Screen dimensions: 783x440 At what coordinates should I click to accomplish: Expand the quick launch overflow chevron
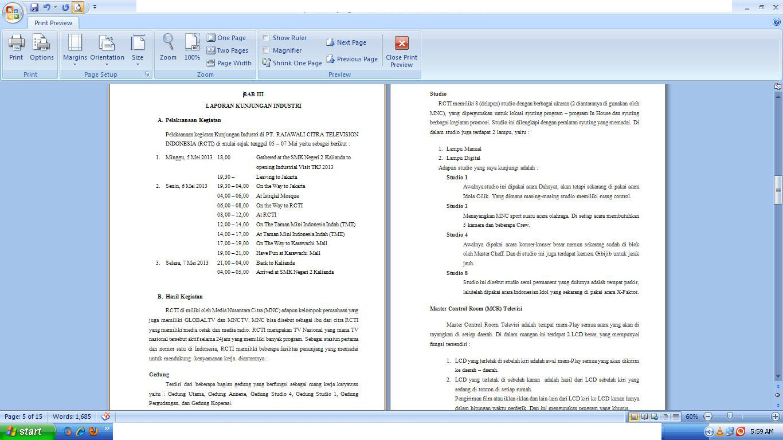click(107, 429)
